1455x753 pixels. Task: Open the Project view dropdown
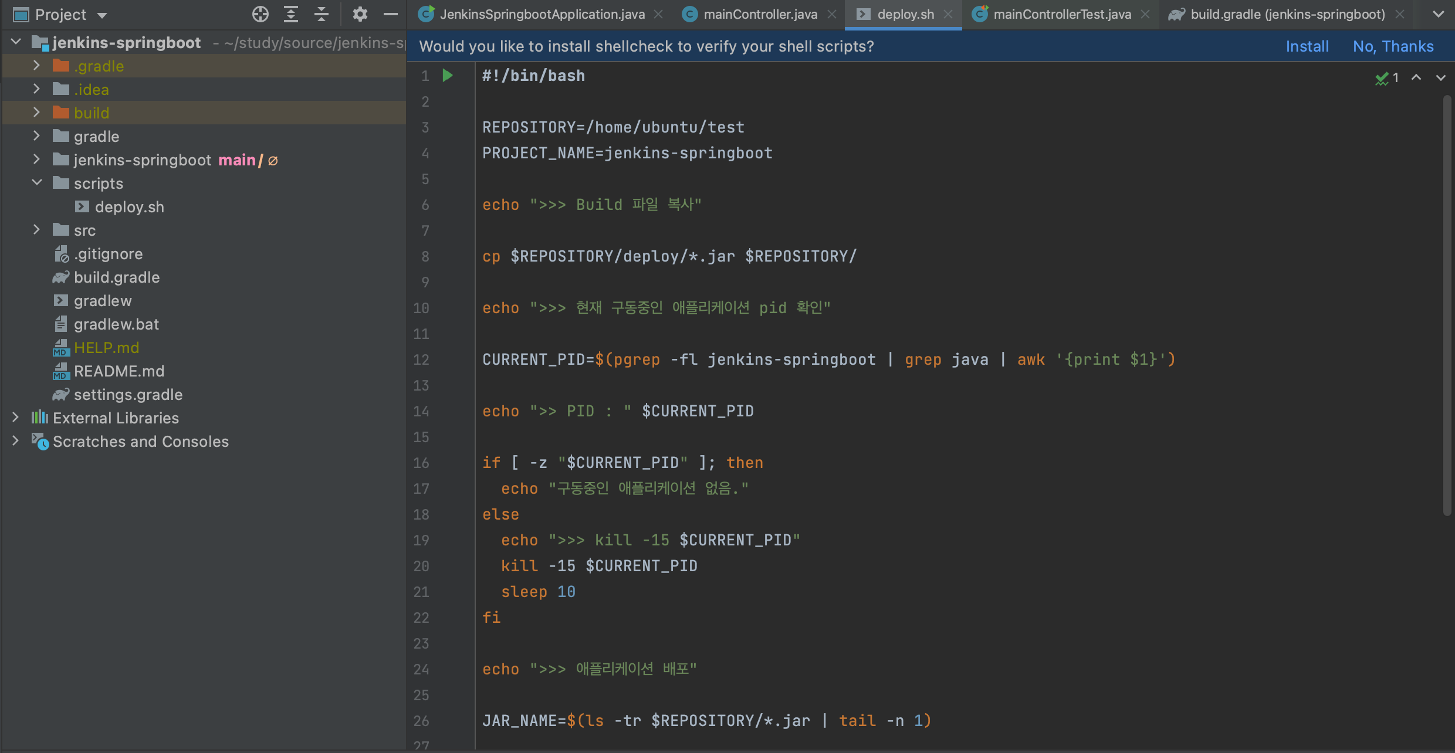pos(102,15)
